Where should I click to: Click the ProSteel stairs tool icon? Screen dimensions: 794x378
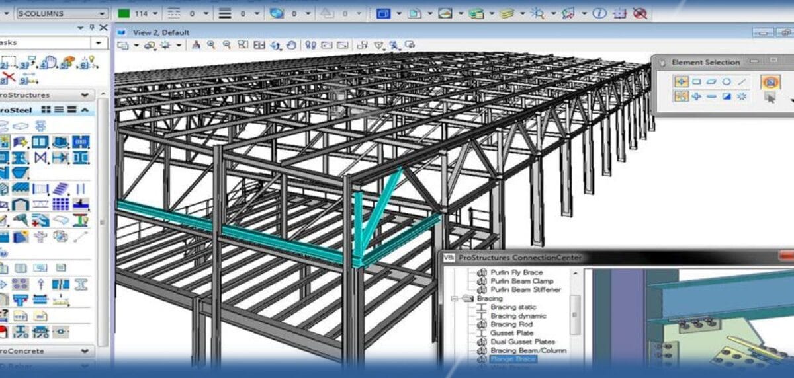pyautogui.click(x=60, y=188)
